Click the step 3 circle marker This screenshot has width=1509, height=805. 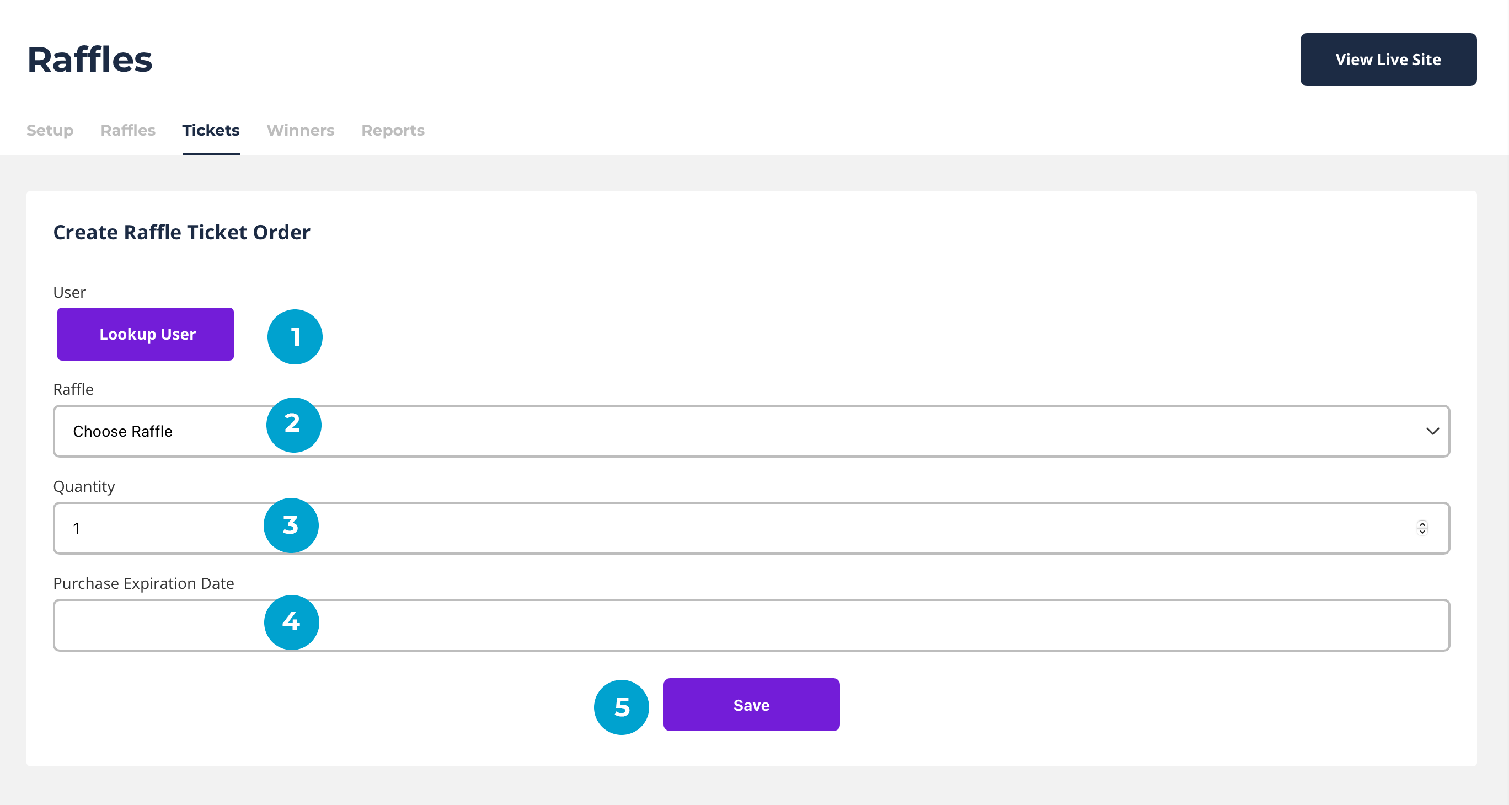coord(291,525)
